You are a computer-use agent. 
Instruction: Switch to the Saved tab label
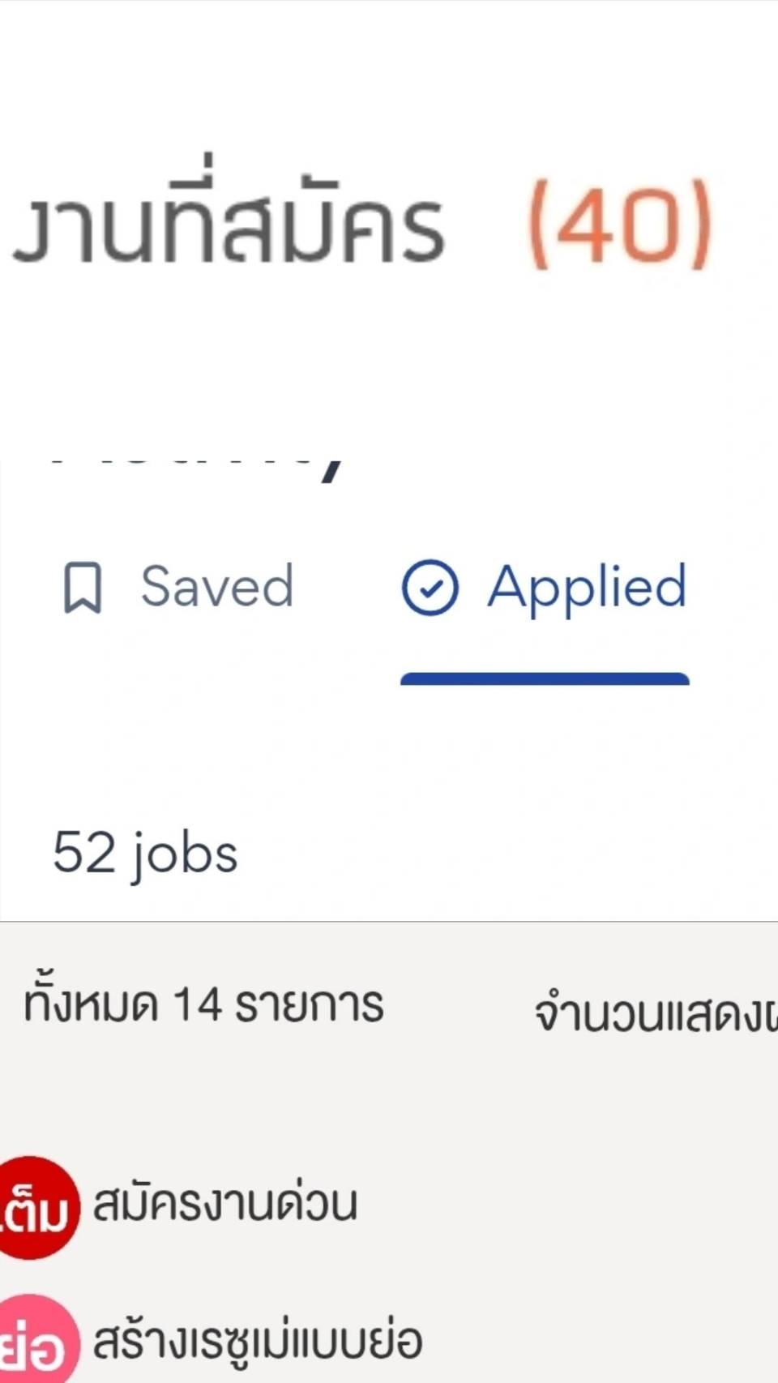217,586
